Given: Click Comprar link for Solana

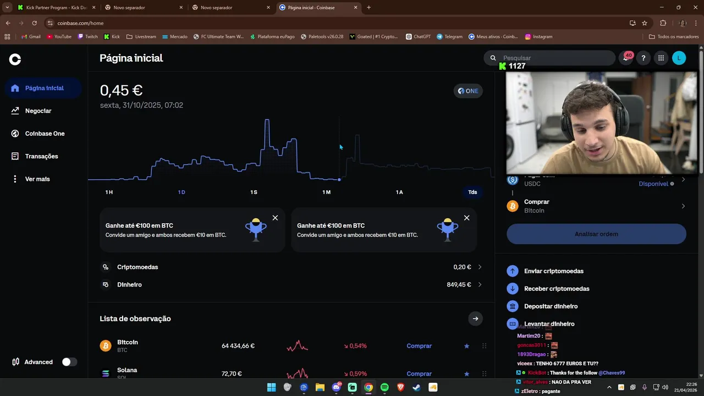Looking at the screenshot, I should (x=419, y=374).
